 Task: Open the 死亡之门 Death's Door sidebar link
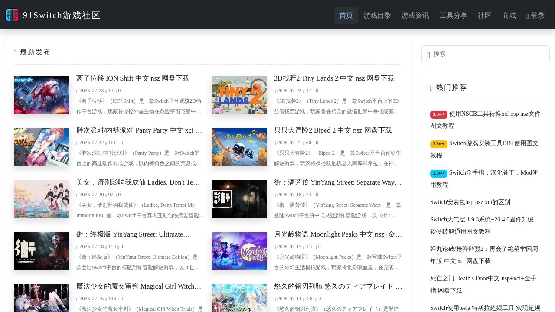coord(483,284)
